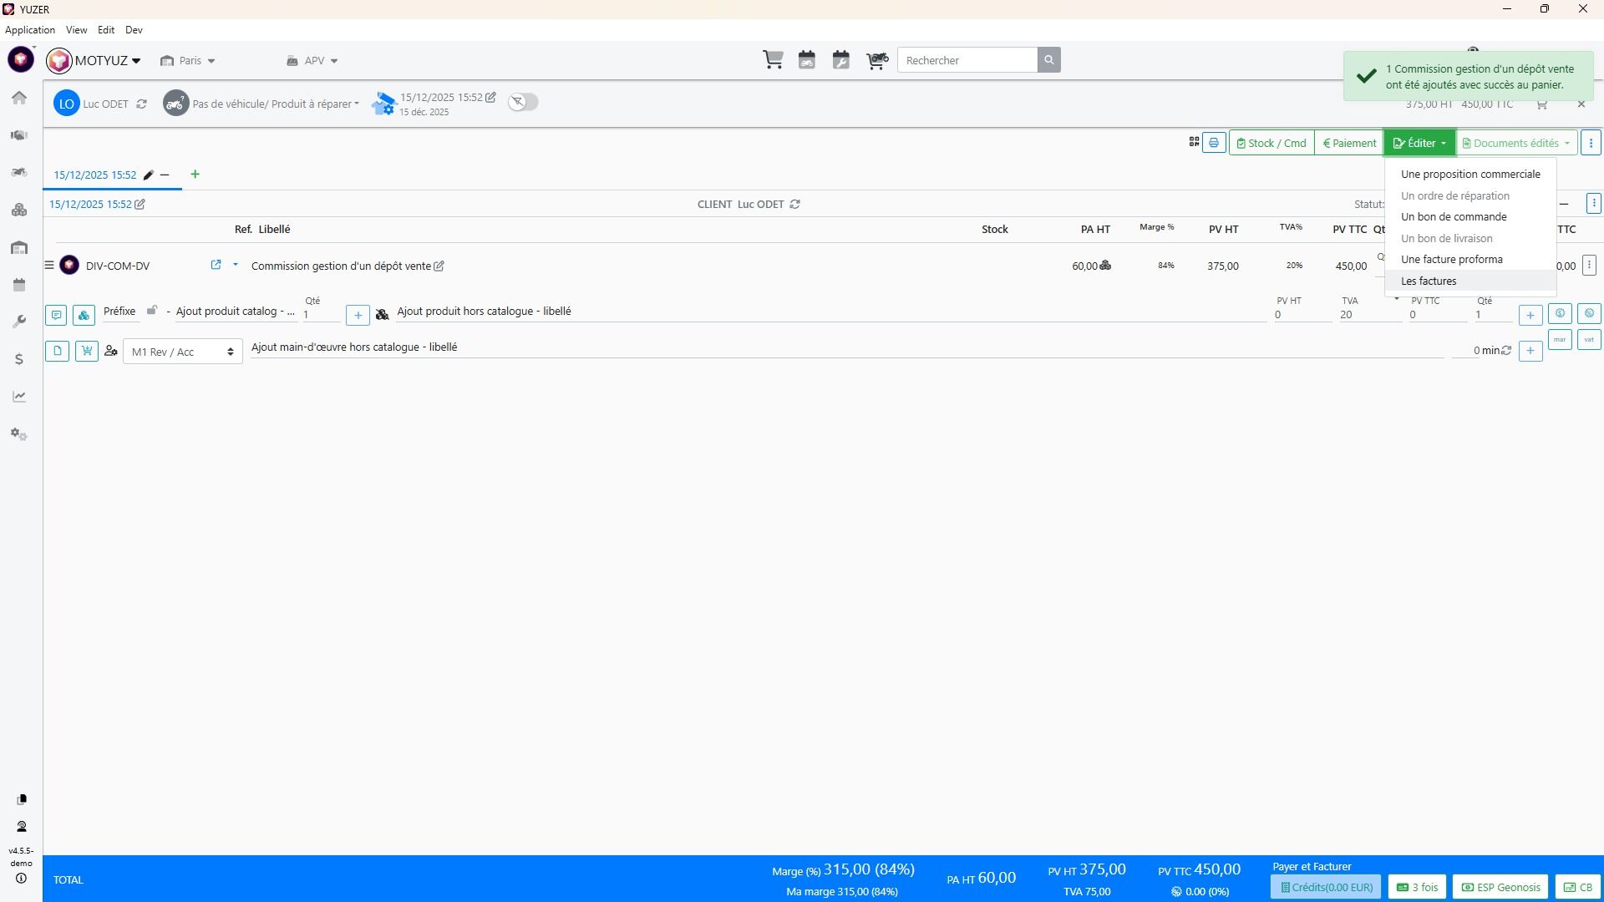
Task: Click the search magnifier button
Action: point(1049,60)
